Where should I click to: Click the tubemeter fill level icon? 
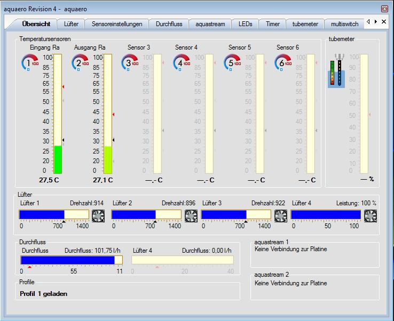pyautogui.click(x=336, y=70)
